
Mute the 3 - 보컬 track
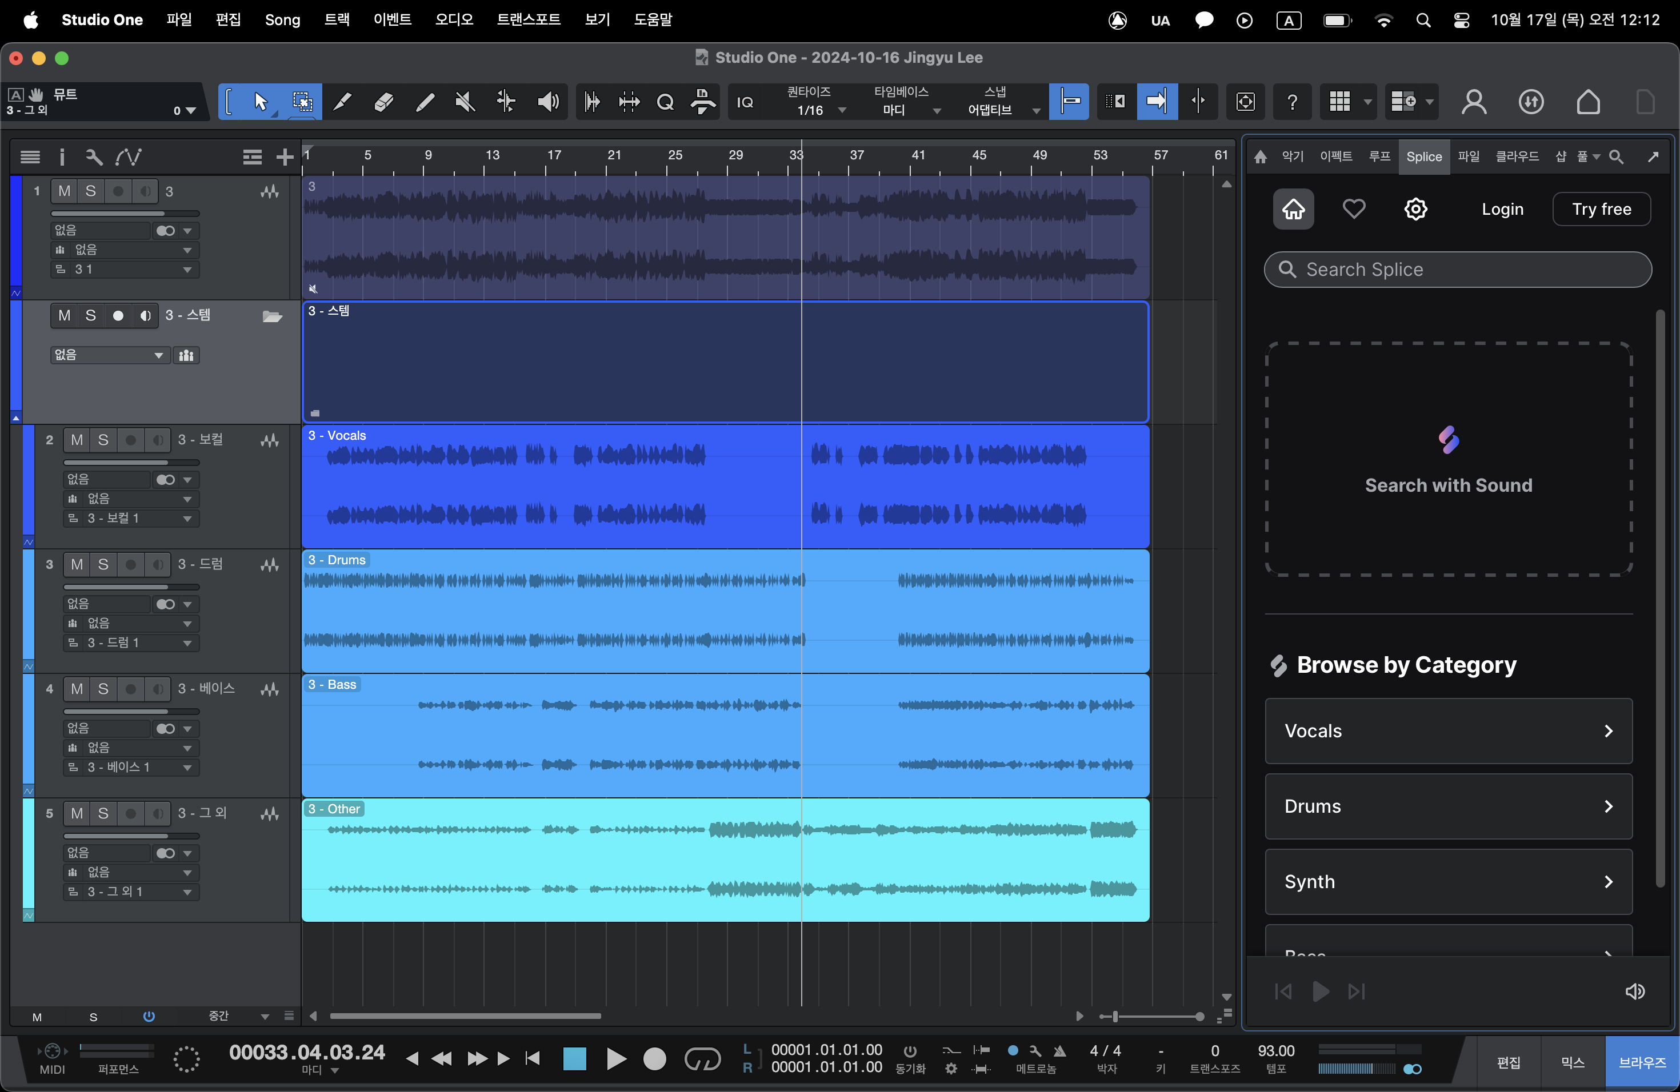pos(77,439)
